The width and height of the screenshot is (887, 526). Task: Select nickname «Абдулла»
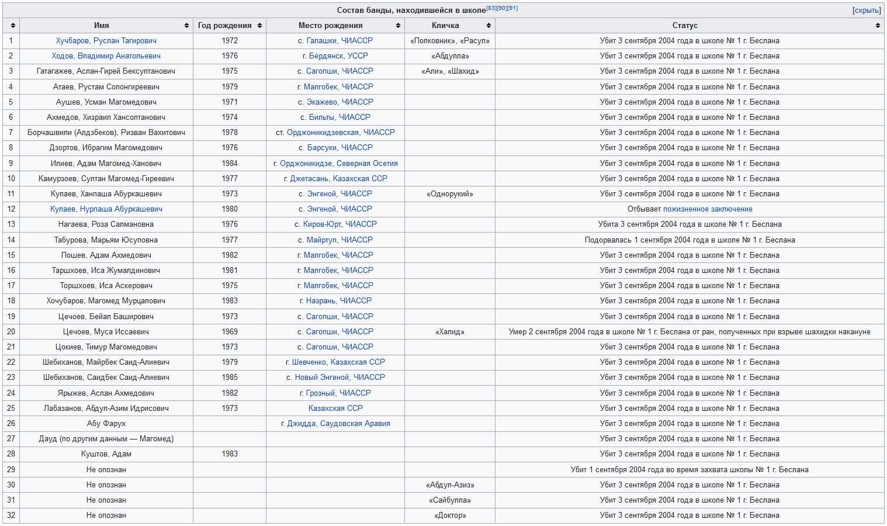coord(450,56)
